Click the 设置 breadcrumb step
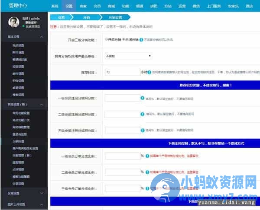Viewport: 260px width, 210px height. (x=62, y=17)
